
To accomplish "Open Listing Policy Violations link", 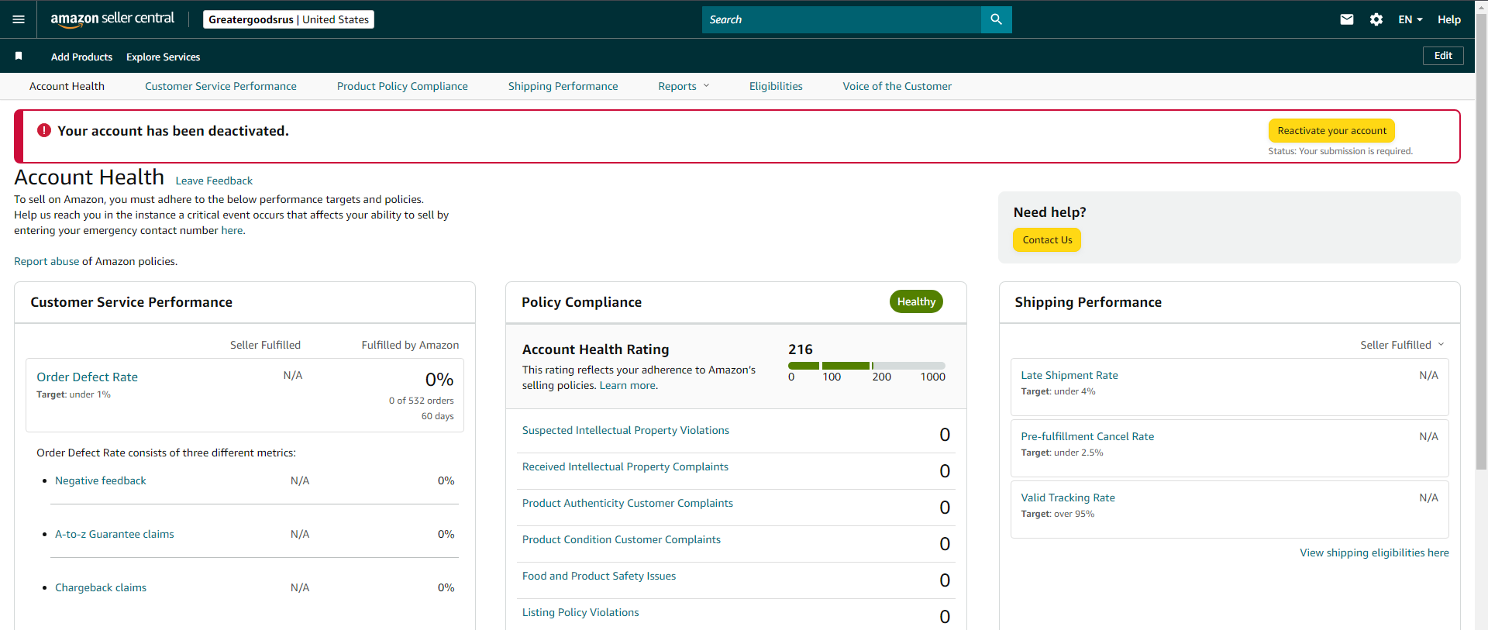I will [x=580, y=612].
